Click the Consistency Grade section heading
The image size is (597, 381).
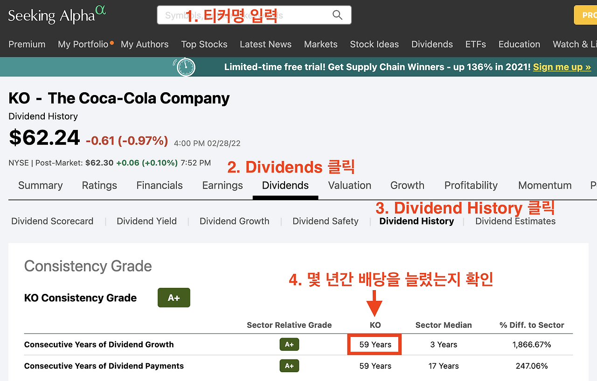(x=88, y=266)
